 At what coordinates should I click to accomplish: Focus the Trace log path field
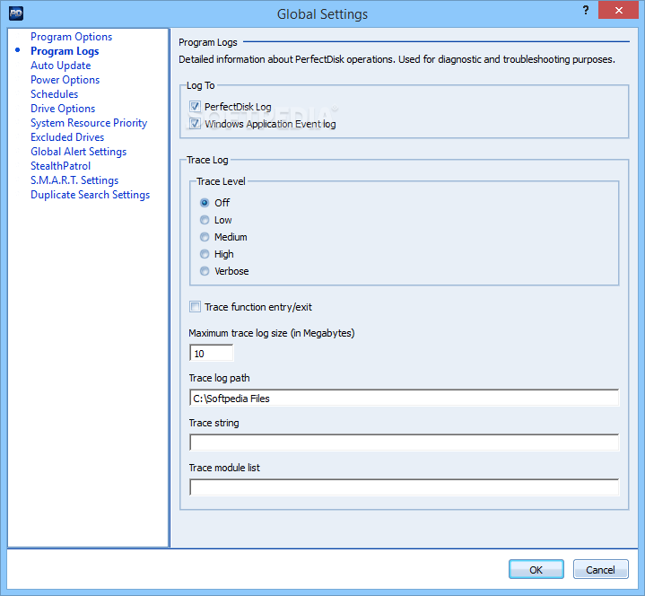404,398
